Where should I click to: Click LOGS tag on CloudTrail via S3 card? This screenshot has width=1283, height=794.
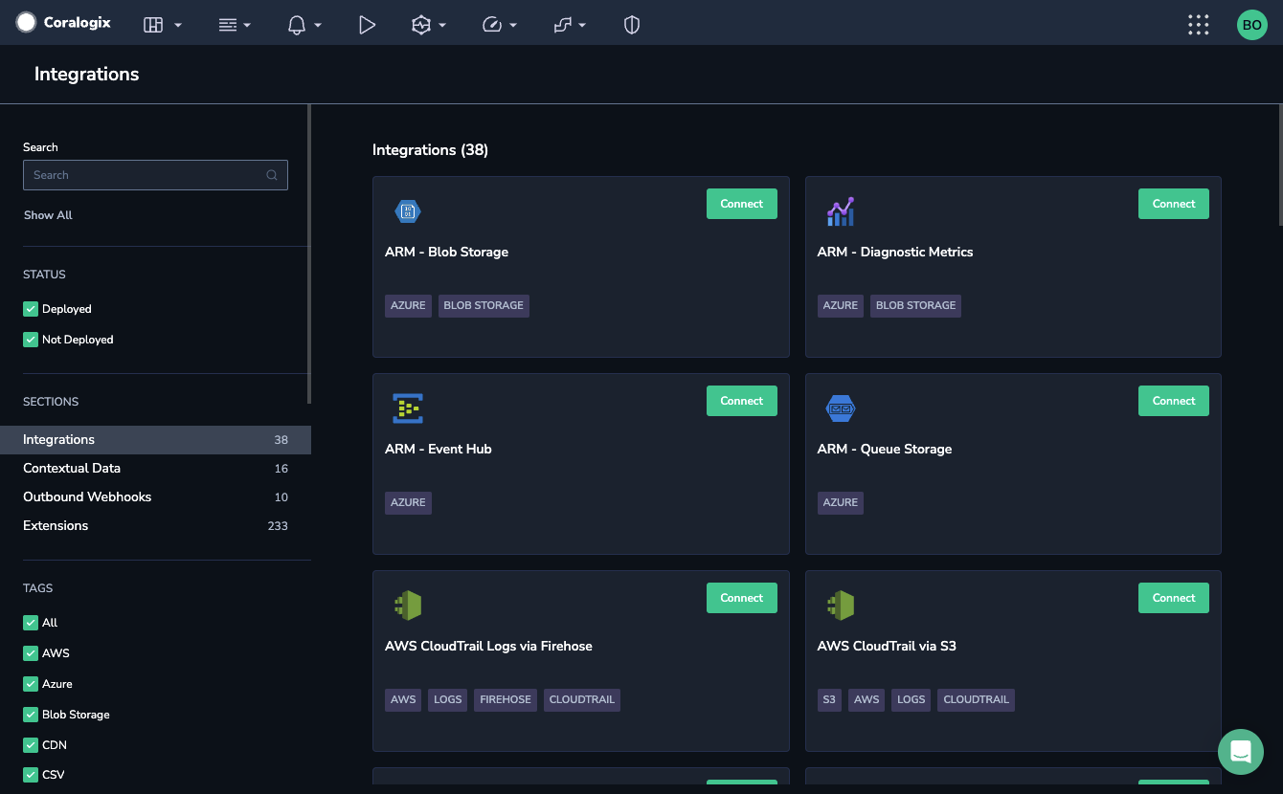[x=912, y=700]
